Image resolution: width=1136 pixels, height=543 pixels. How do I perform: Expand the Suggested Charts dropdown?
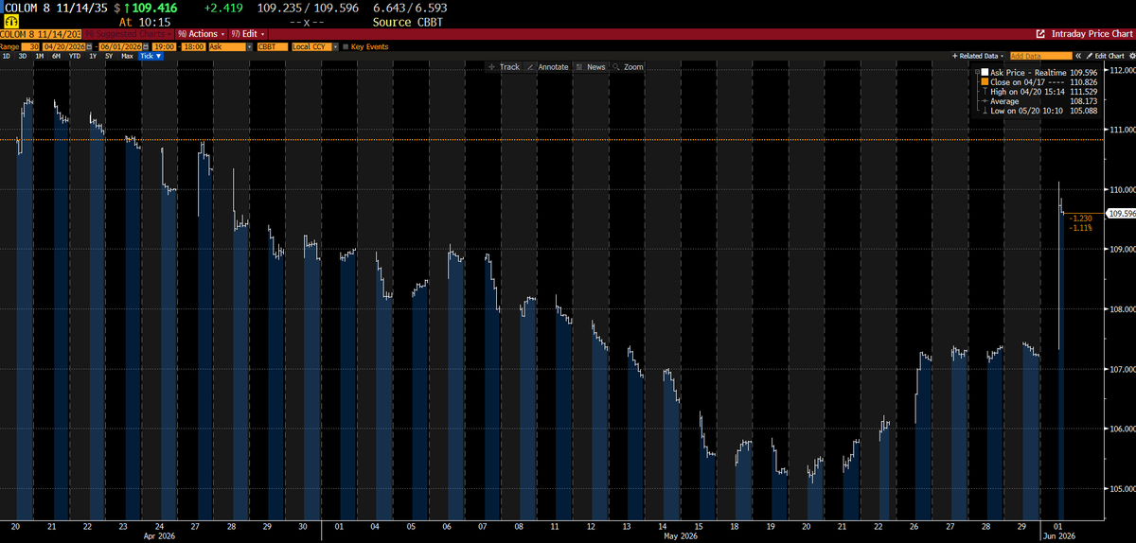coord(128,34)
